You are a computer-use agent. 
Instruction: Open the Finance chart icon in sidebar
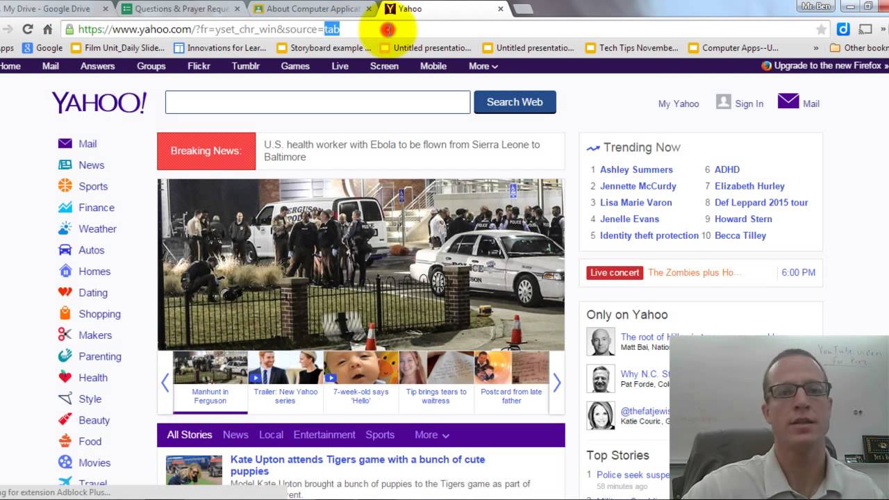[65, 207]
